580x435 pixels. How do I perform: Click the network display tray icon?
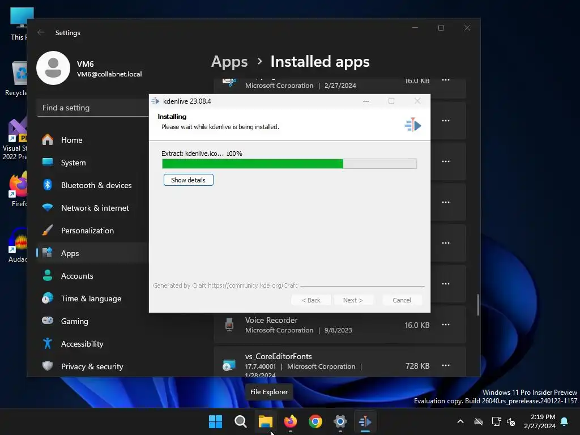(496, 421)
